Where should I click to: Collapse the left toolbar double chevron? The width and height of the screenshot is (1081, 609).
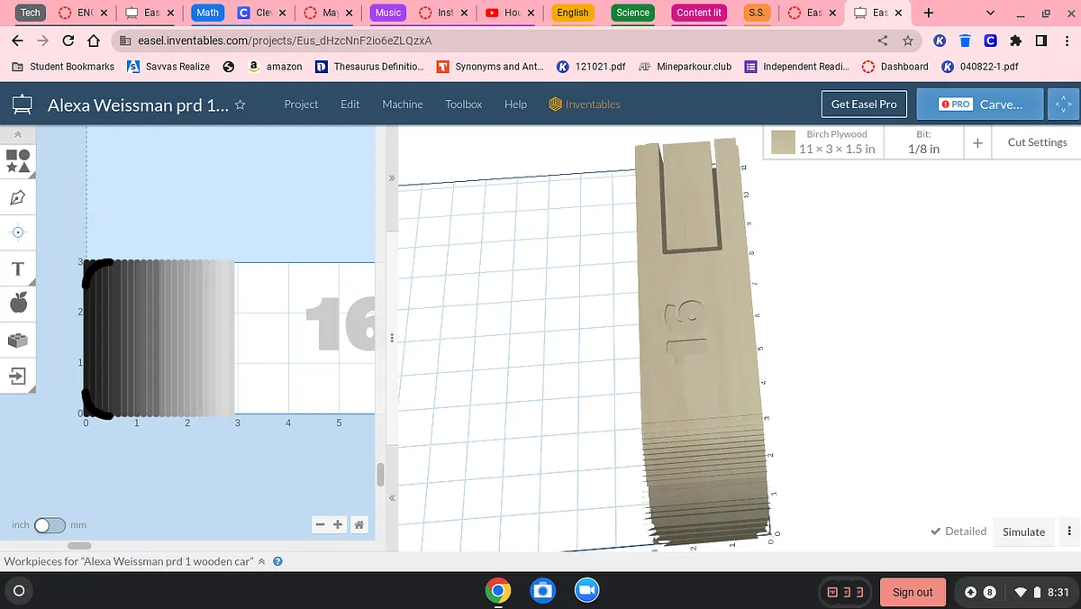click(x=18, y=133)
